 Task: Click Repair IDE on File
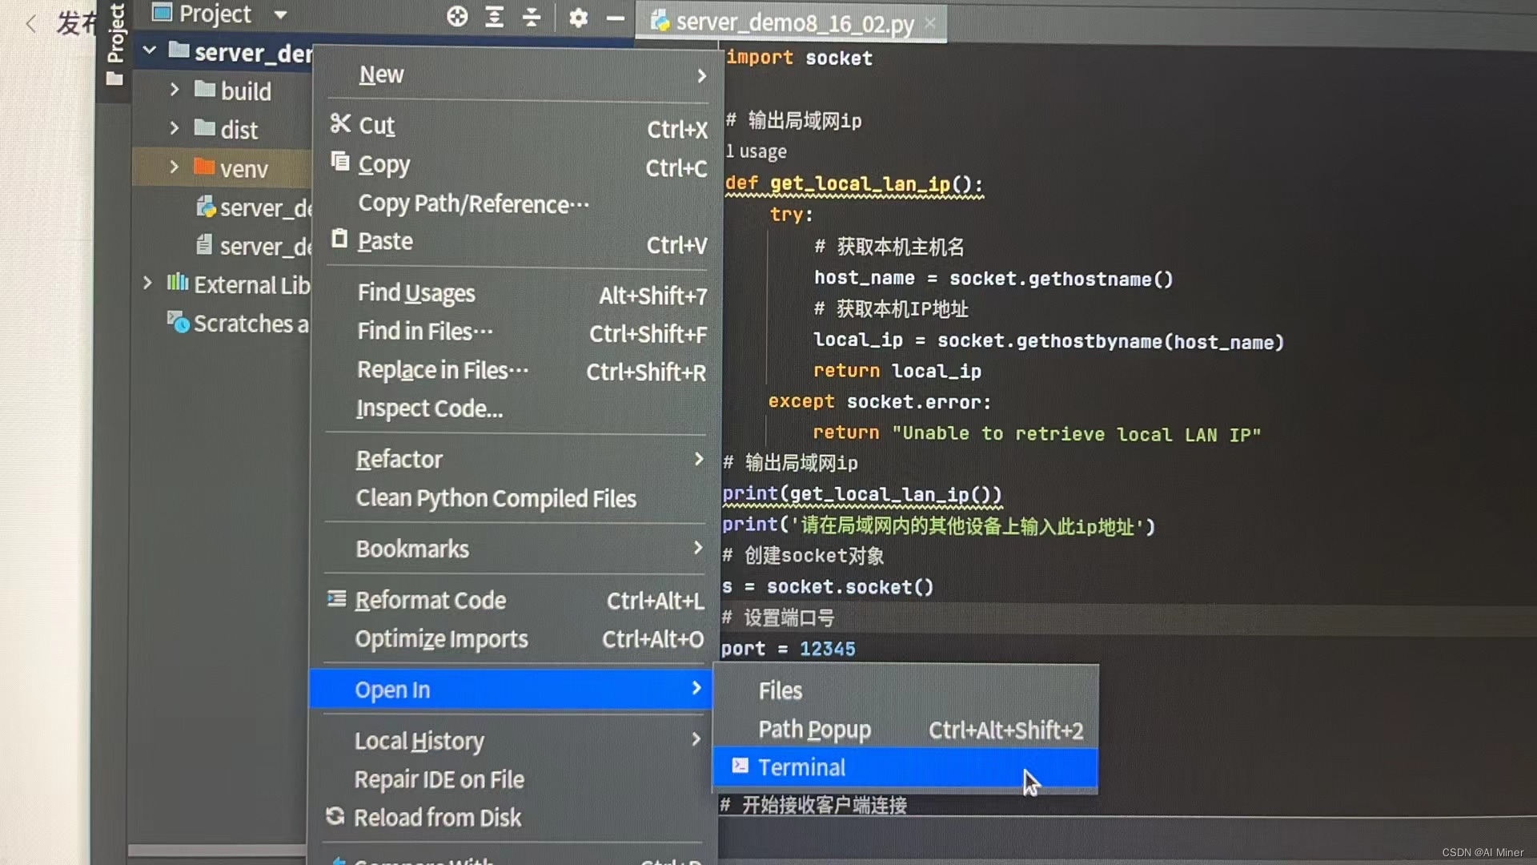point(439,778)
